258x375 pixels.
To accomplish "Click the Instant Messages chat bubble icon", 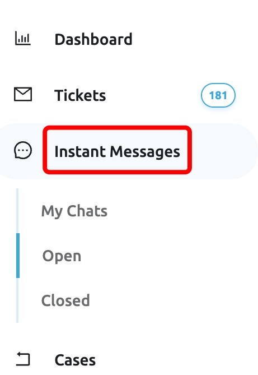I will pos(23,150).
